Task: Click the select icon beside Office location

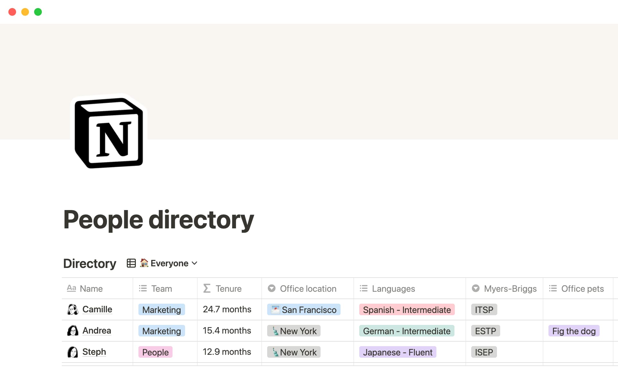Action: click(272, 288)
